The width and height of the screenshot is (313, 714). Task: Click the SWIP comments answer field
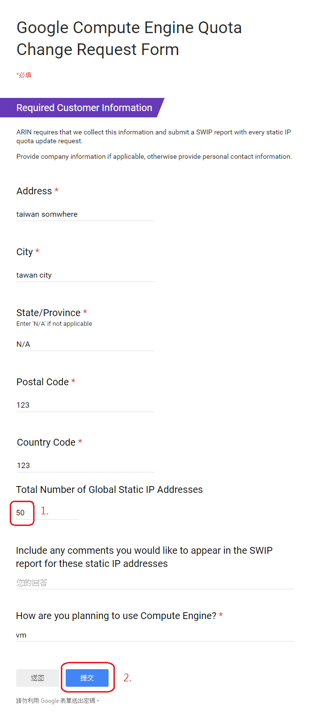pos(155,582)
